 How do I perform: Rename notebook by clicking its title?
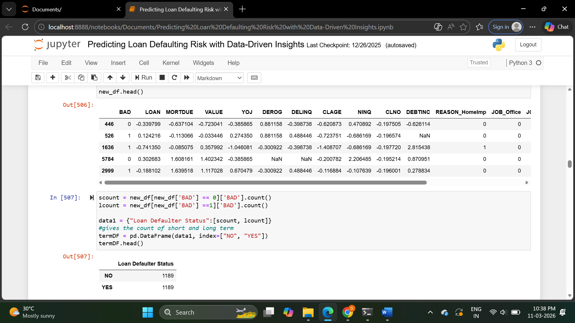pos(196,44)
